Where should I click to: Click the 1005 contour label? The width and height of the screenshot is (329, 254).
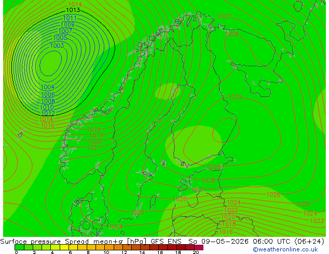[x=60, y=38]
